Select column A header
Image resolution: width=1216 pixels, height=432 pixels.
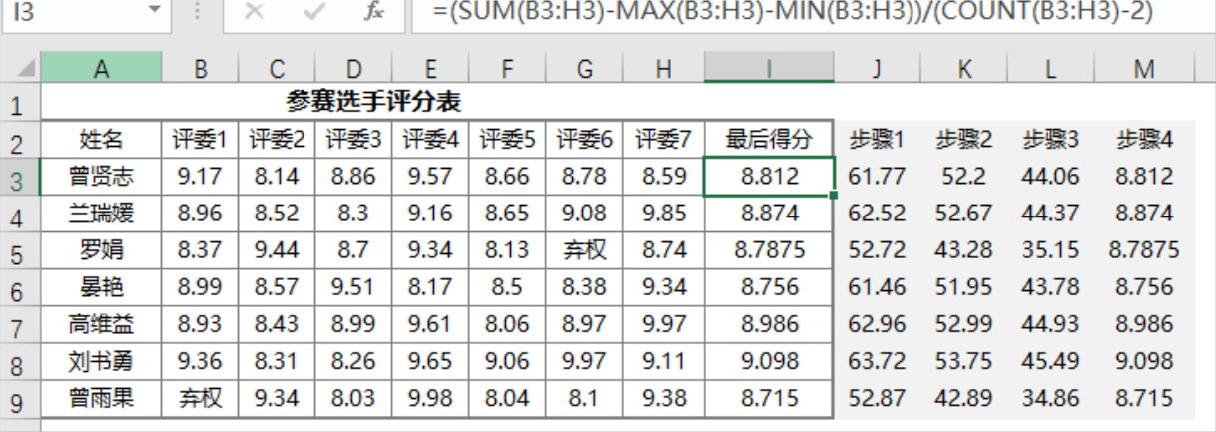[x=101, y=69]
